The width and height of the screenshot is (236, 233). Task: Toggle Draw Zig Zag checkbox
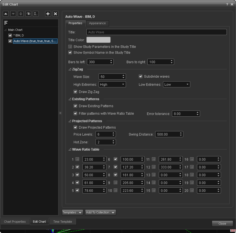75,92
